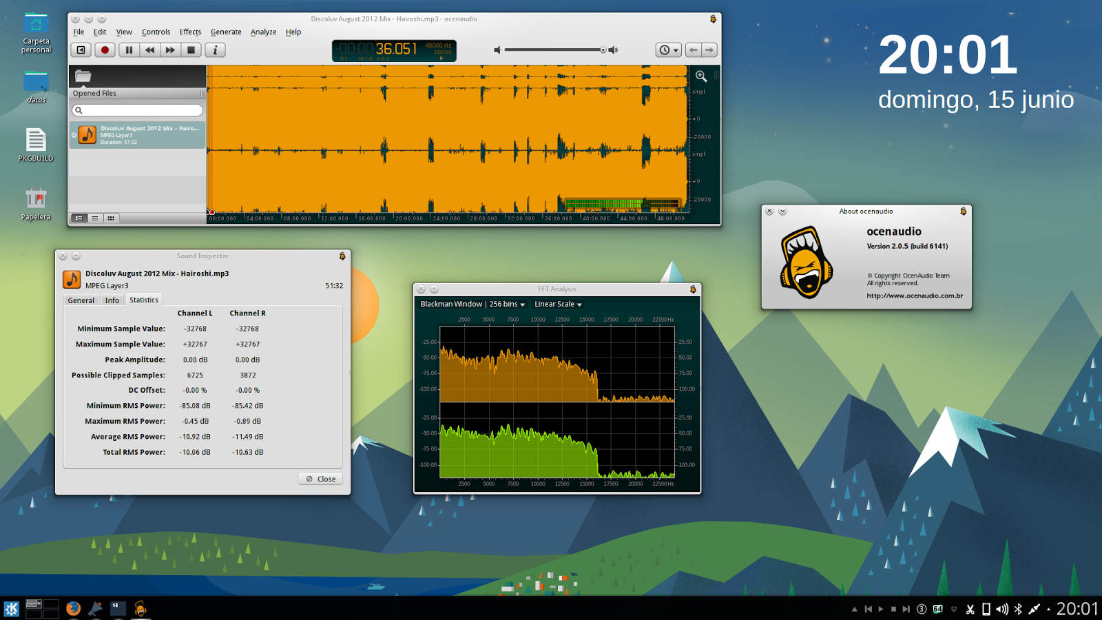The image size is (1102, 620).
Task: Adjust the volume slider handle
Action: tap(603, 50)
